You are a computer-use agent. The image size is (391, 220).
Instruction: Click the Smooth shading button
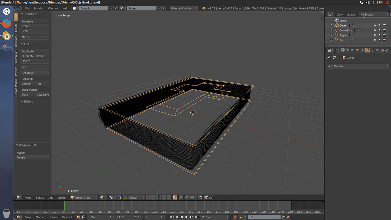(x=26, y=84)
